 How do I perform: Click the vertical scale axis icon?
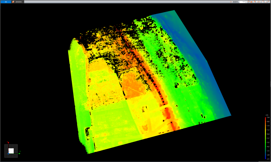(231, 2)
